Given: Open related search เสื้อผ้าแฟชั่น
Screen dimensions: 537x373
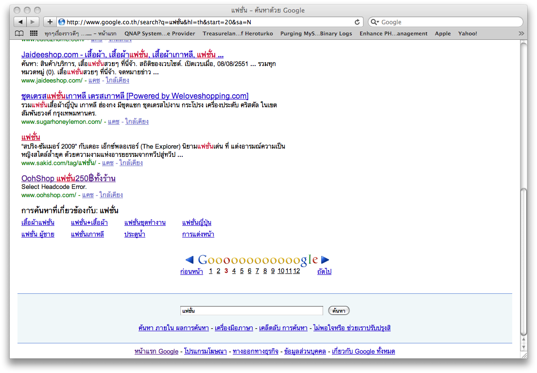Looking at the screenshot, I should click(38, 223).
